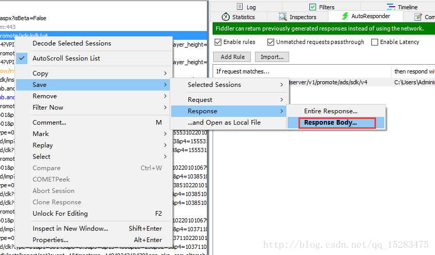
Task: Expand the Mark submenu arrow
Action: [x=165, y=134]
